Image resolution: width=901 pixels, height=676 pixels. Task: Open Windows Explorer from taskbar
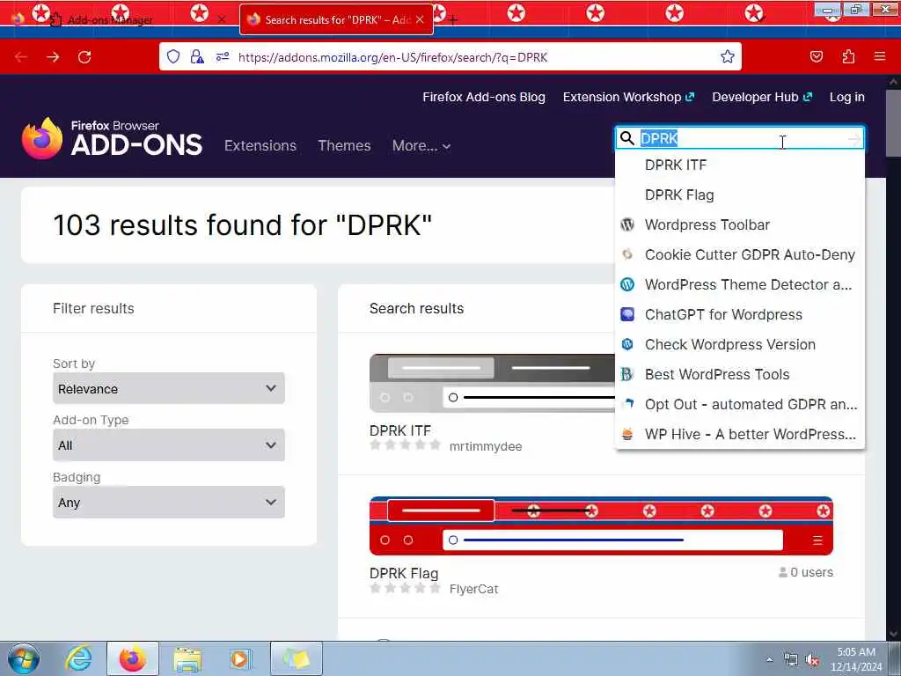pos(187,658)
